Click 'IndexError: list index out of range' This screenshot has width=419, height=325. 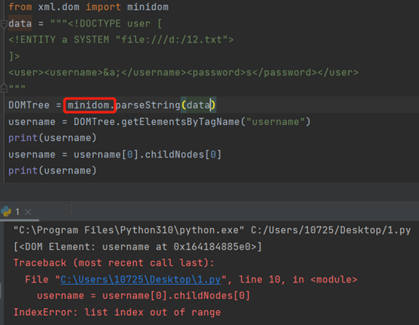tap(117, 312)
